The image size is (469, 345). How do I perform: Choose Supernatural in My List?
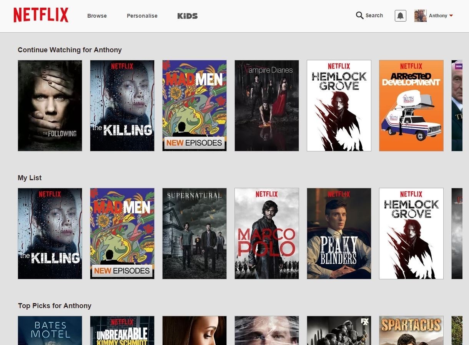point(195,234)
